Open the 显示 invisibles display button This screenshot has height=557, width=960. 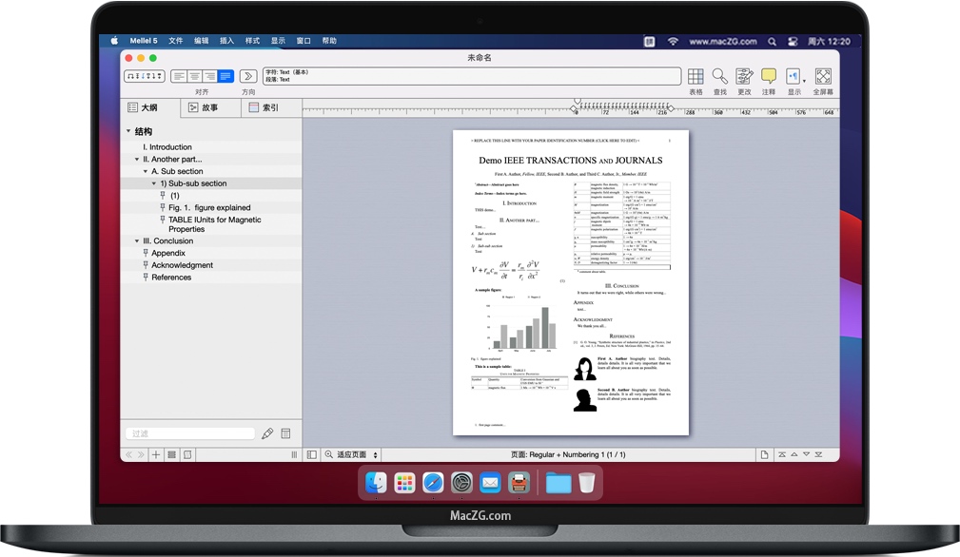pos(794,76)
